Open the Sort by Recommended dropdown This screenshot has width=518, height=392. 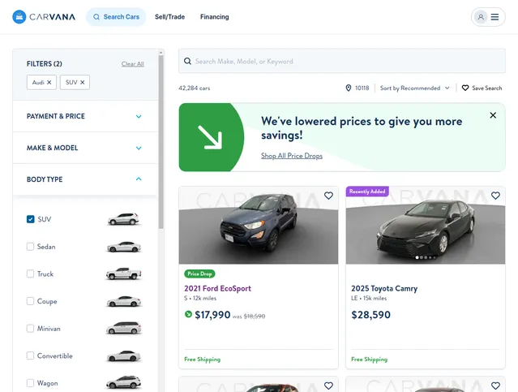(x=414, y=88)
